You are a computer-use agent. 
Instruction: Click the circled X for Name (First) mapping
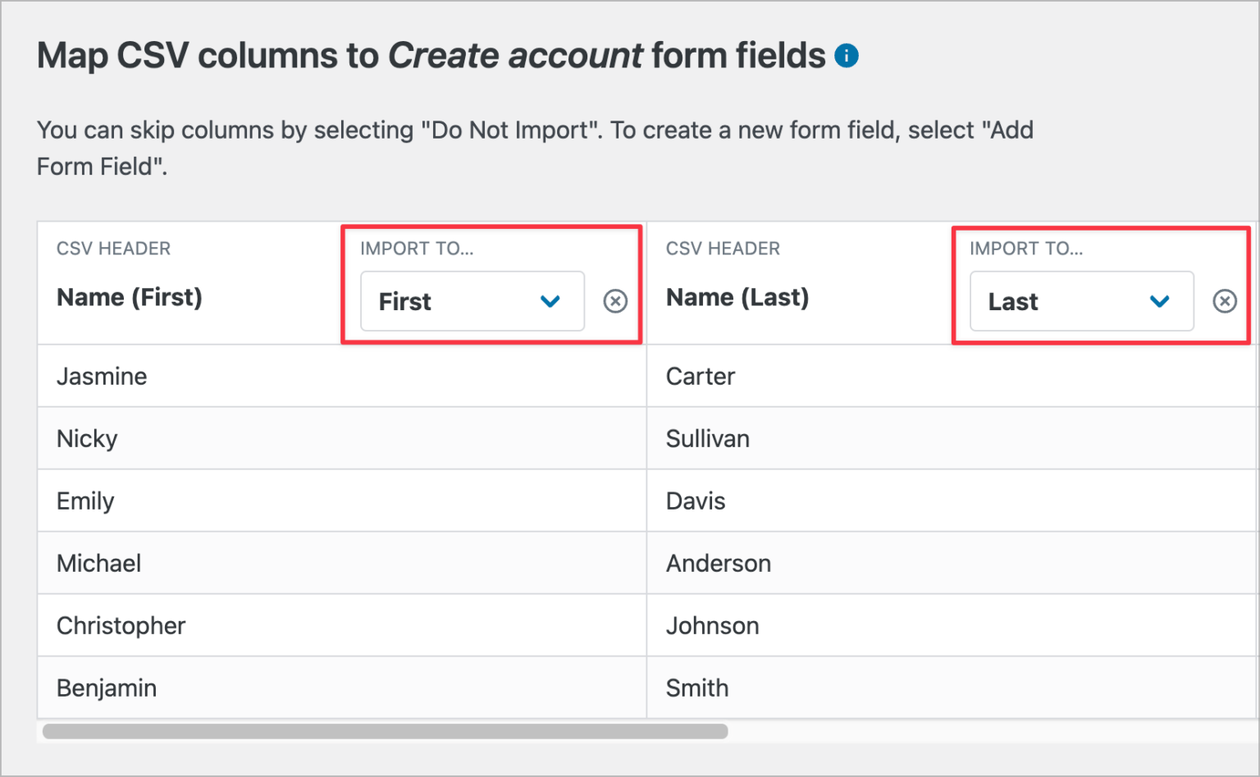coord(616,301)
